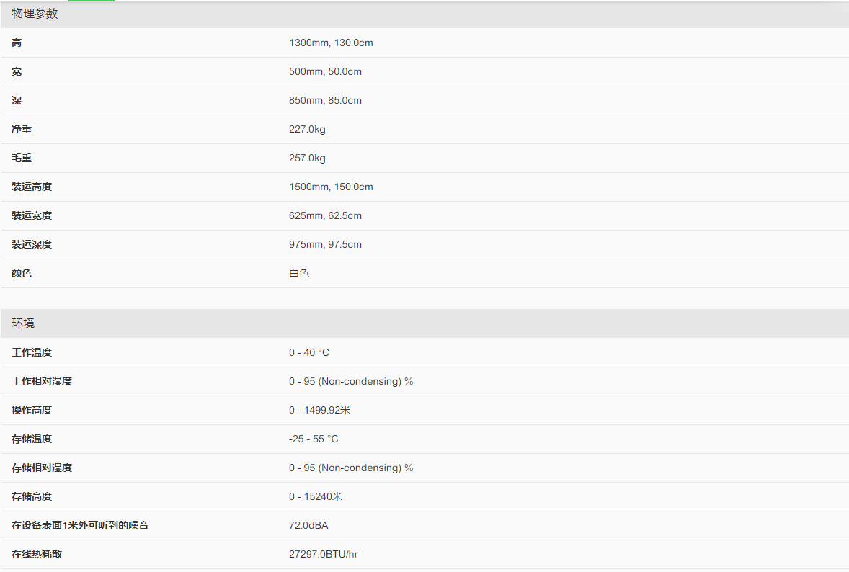Click the 工作温度 row label

[x=32, y=353]
